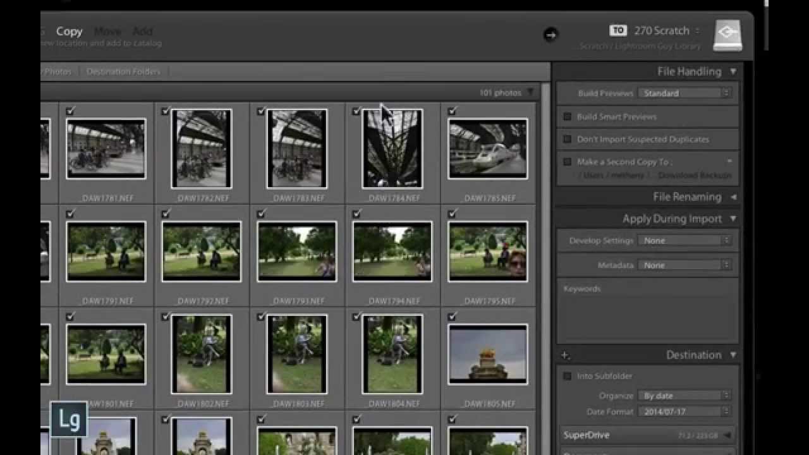Enable Into Subfolder checkbox
Image resolution: width=809 pixels, height=455 pixels.
coord(567,376)
